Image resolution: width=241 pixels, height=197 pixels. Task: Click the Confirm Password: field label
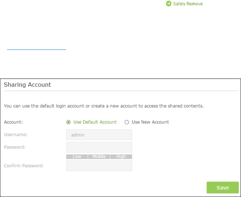coord(24,166)
